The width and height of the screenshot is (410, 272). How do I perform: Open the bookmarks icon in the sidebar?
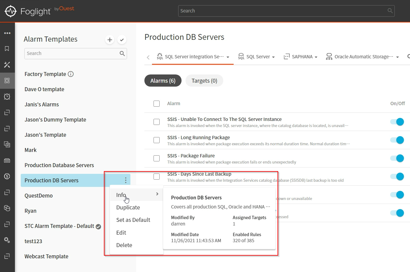[x=7, y=49]
